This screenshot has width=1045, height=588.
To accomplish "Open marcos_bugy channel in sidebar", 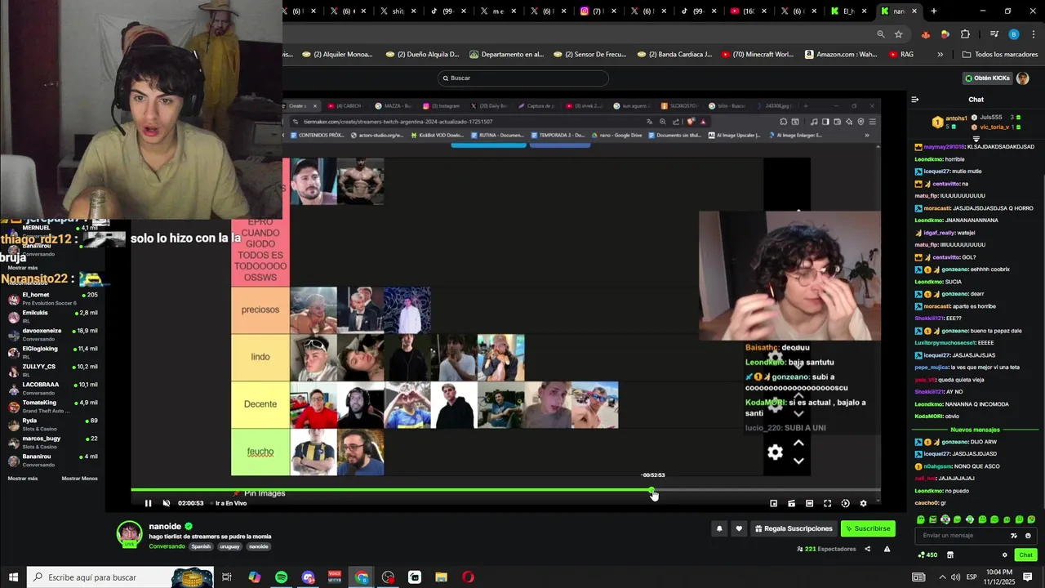I will [53, 442].
